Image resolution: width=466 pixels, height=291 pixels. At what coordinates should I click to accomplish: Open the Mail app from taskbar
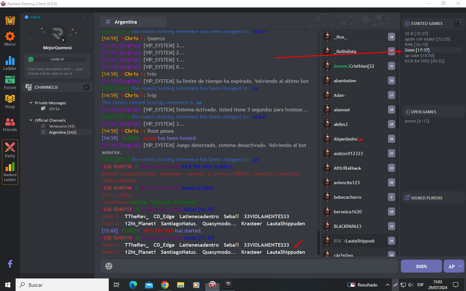pos(149,285)
